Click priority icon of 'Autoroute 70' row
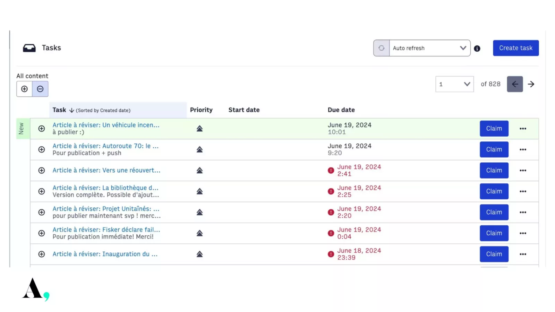Image resolution: width=555 pixels, height=312 pixels. [x=199, y=149]
